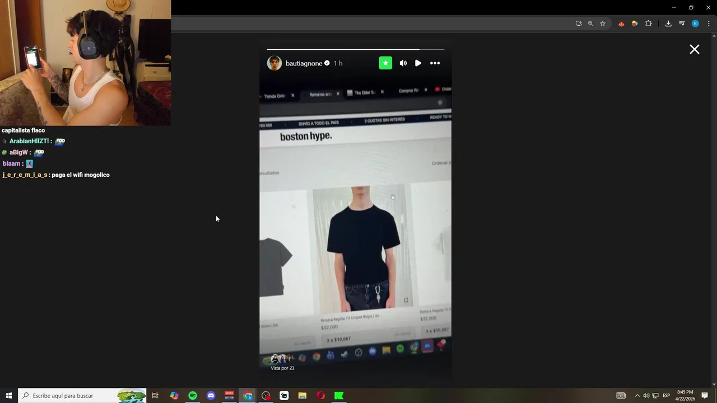
Task: Install this page as app icon
Action: click(579, 24)
